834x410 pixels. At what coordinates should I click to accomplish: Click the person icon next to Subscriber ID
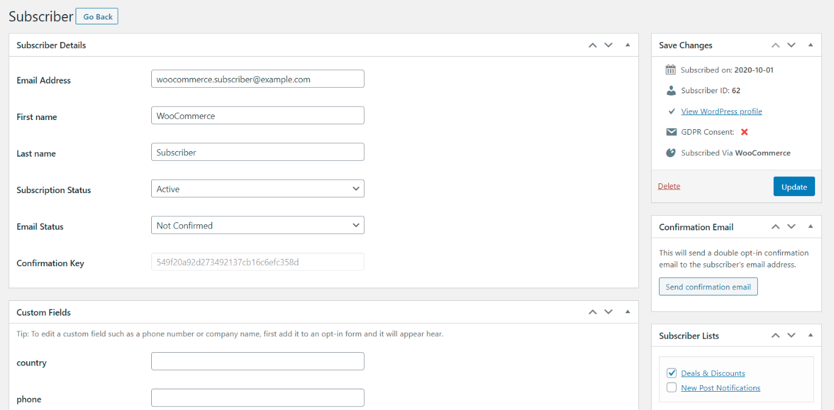pyautogui.click(x=671, y=90)
